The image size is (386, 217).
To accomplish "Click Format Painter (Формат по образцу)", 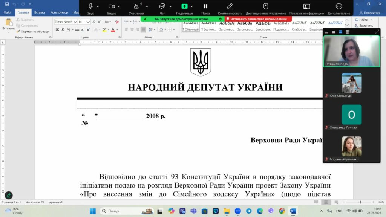I will point(33,32).
